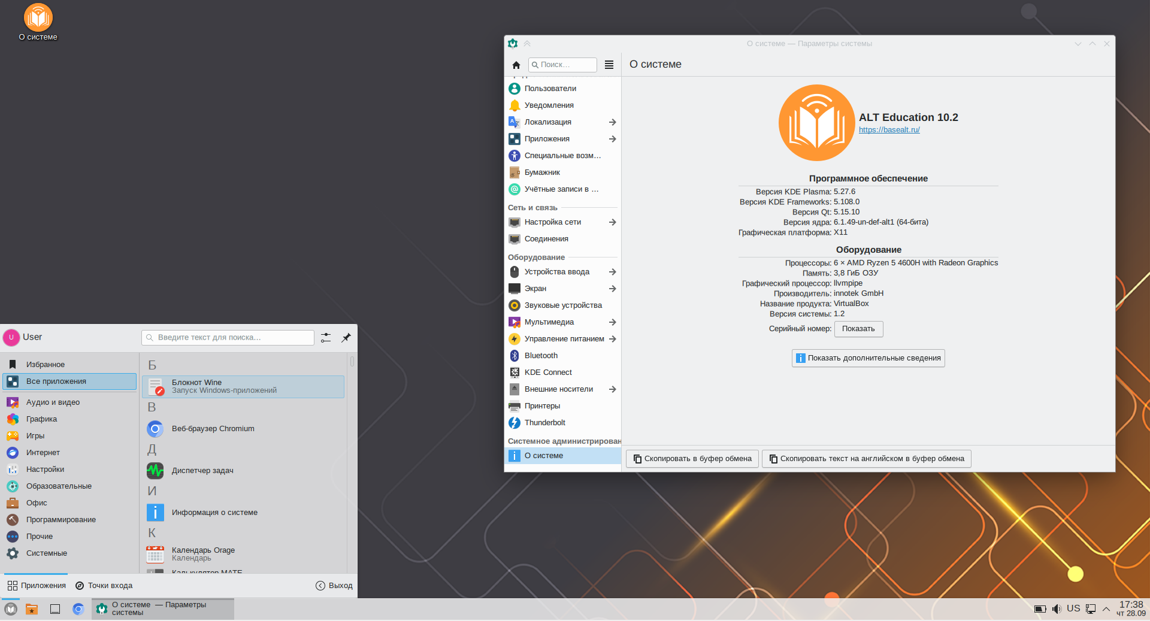Image resolution: width=1150 pixels, height=621 pixels.
Task: Select the Графика category
Action: tap(69, 419)
